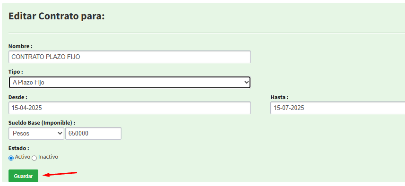Click the Sueldo Base (Imponible) label
The image size is (405, 186).
tap(42, 123)
